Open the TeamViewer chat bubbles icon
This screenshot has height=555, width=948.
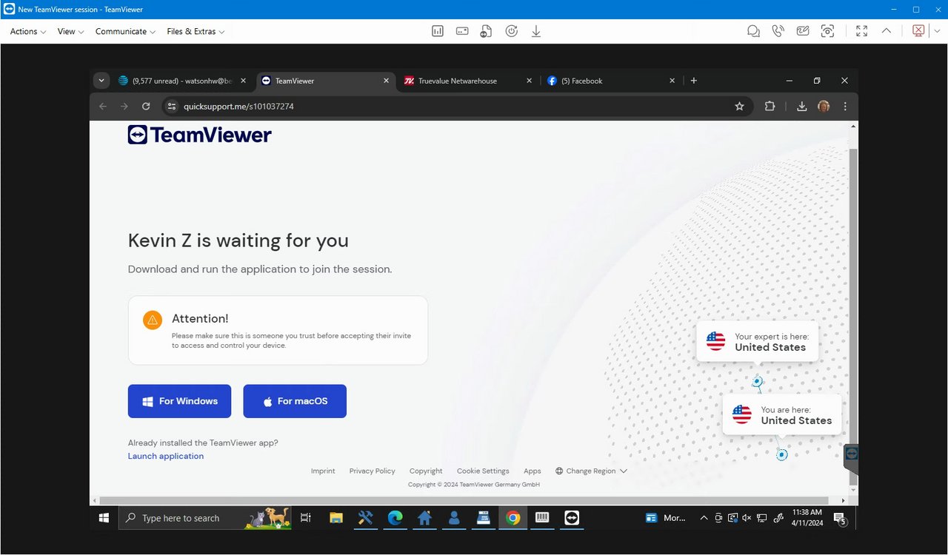753,31
